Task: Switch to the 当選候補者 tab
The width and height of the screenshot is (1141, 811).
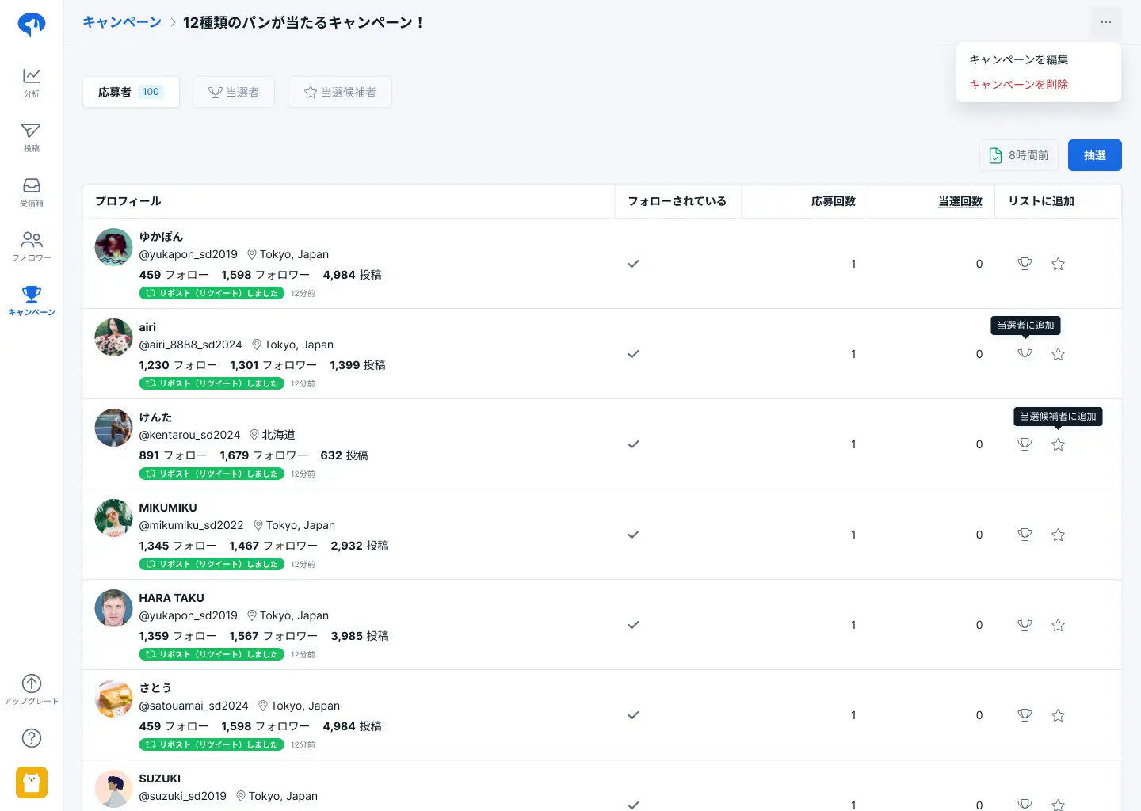Action: (340, 92)
